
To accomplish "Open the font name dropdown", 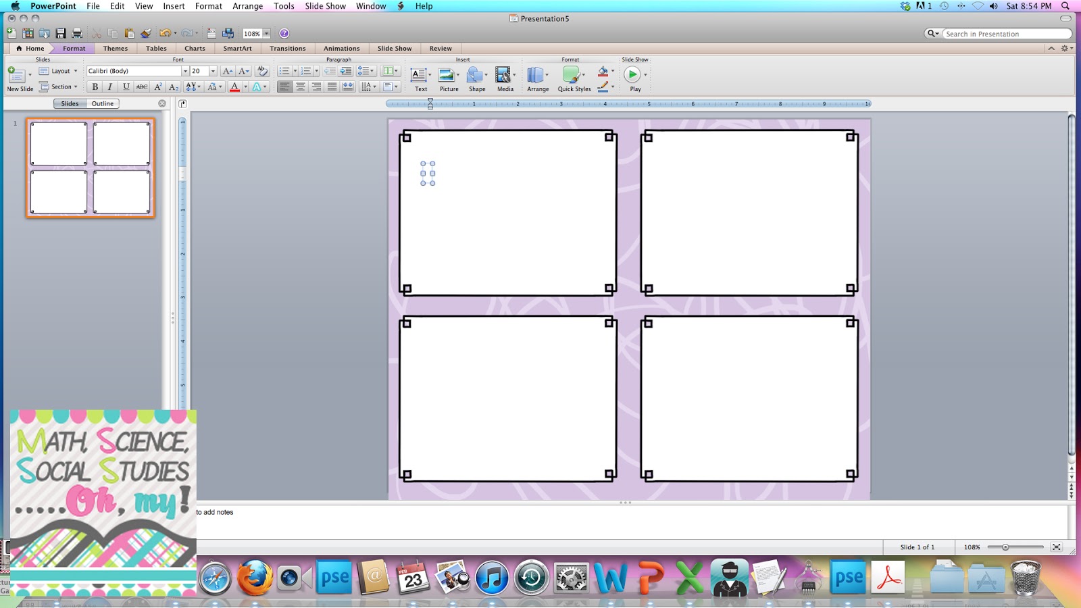I will tap(184, 70).
